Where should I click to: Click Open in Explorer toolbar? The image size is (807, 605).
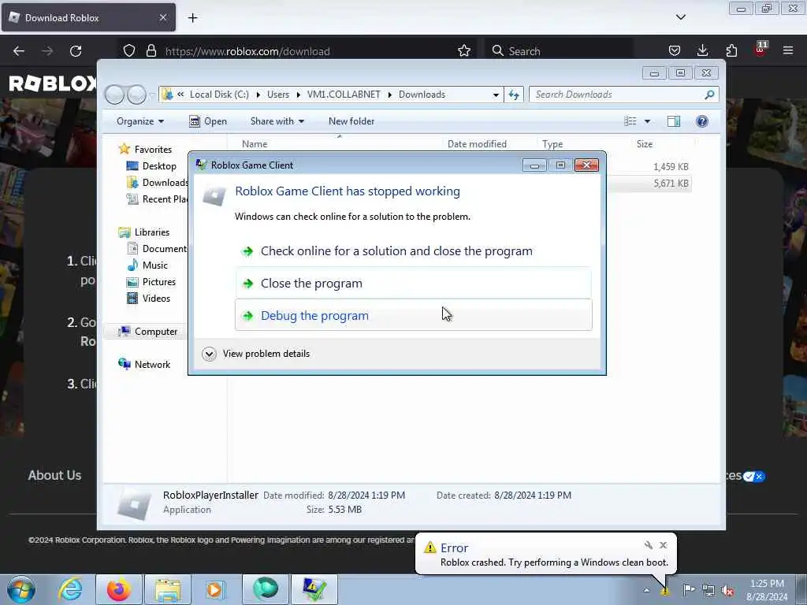coord(208,121)
